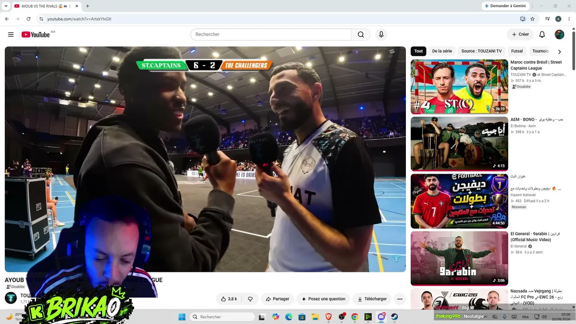The image size is (576, 324).
Task: Open Steam from the taskbar
Action: tap(394, 317)
